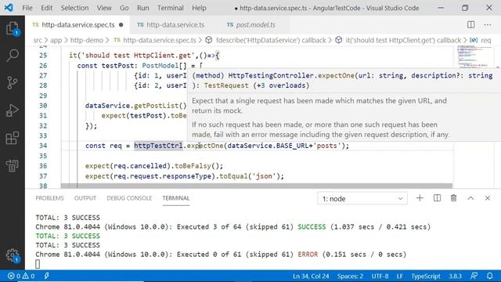Image resolution: width=501 pixels, height=282 pixels.
Task: Click errors count in status bar
Action: (x=14, y=276)
